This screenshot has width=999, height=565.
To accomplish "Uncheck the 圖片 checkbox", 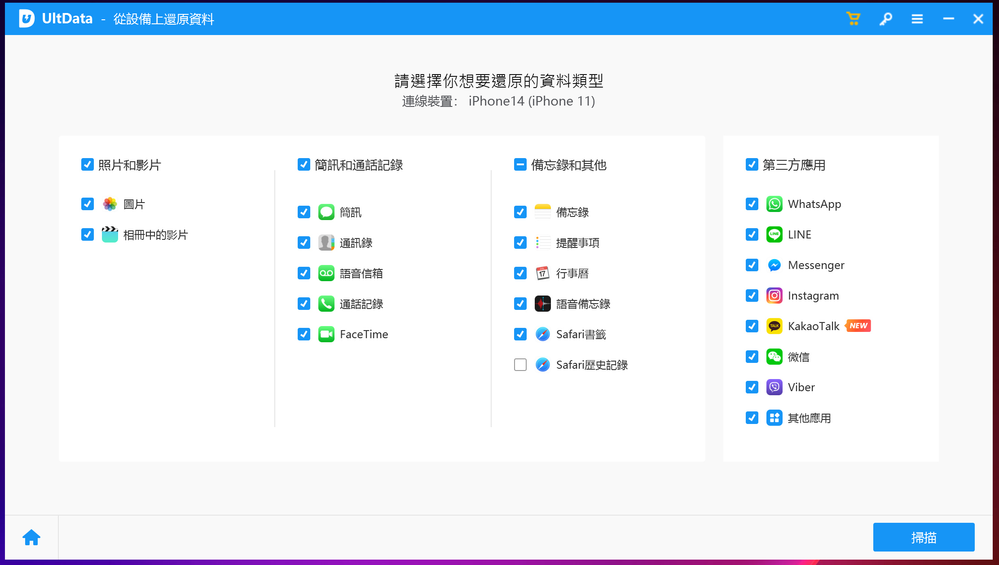I will tap(88, 204).
